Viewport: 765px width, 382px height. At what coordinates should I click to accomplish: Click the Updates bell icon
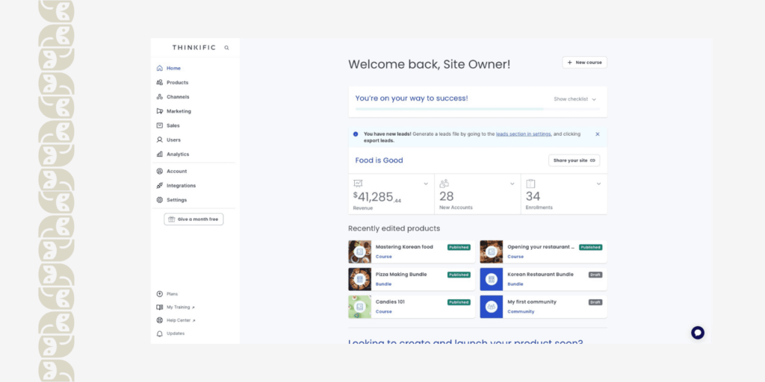coord(160,334)
